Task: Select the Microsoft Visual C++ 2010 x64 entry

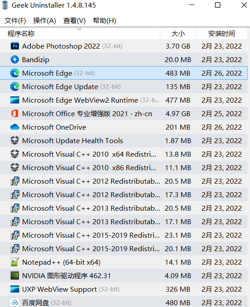Action: tap(124, 154)
